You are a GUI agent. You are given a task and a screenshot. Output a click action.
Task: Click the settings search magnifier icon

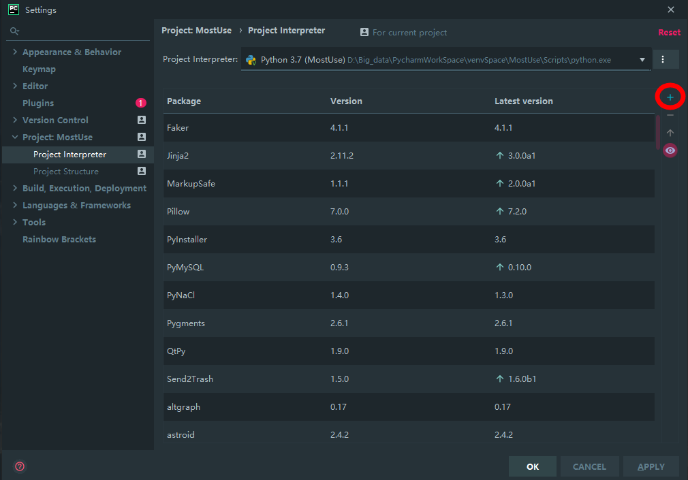pyautogui.click(x=14, y=31)
